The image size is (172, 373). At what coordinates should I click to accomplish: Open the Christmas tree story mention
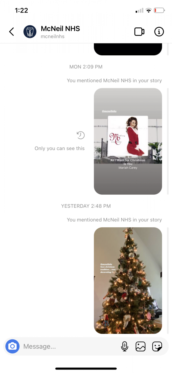[x=128, y=281]
